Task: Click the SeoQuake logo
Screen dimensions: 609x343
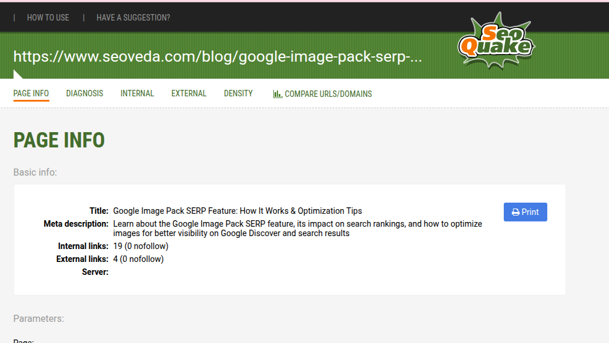Action: [x=496, y=41]
